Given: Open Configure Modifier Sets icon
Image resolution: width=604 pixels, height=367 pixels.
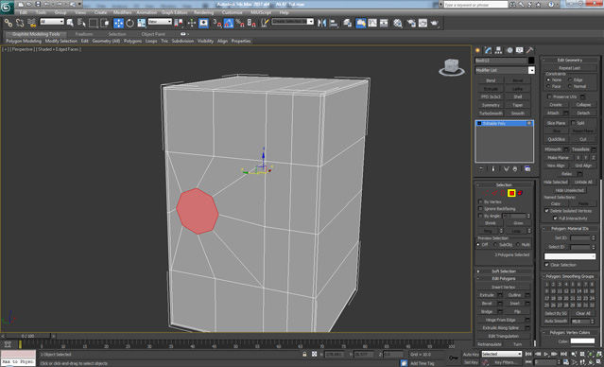Looking at the screenshot, I should click(x=527, y=169).
